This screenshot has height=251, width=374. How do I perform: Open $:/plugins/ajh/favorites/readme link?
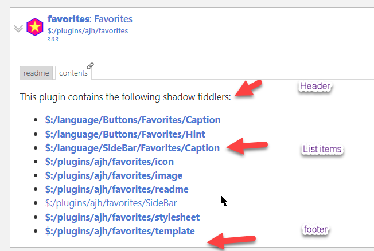tap(117, 190)
